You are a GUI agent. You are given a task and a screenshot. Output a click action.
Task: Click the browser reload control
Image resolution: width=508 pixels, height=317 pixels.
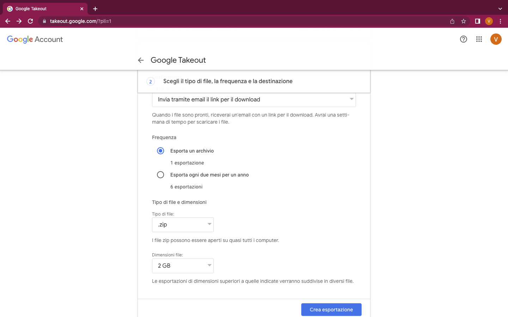30,21
